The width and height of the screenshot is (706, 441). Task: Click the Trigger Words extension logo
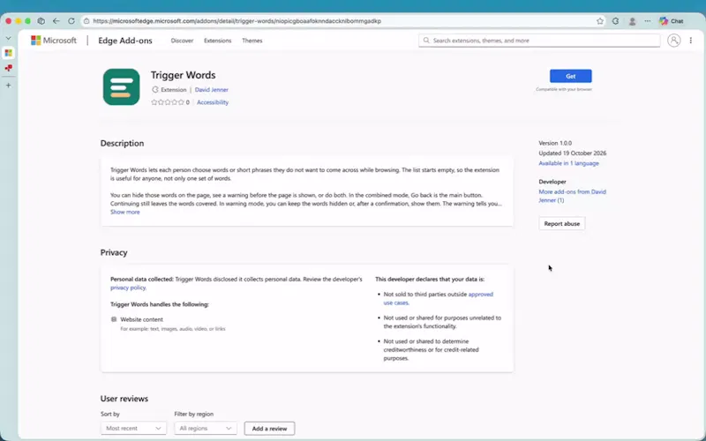click(121, 86)
